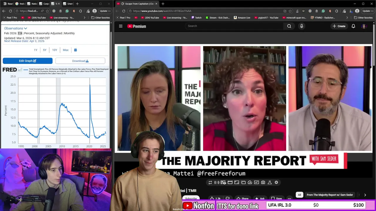Viewport: 376px width, 211px height.
Task: Select 'From The Majority Report w/ Sam Seder' chip
Action: point(330,195)
